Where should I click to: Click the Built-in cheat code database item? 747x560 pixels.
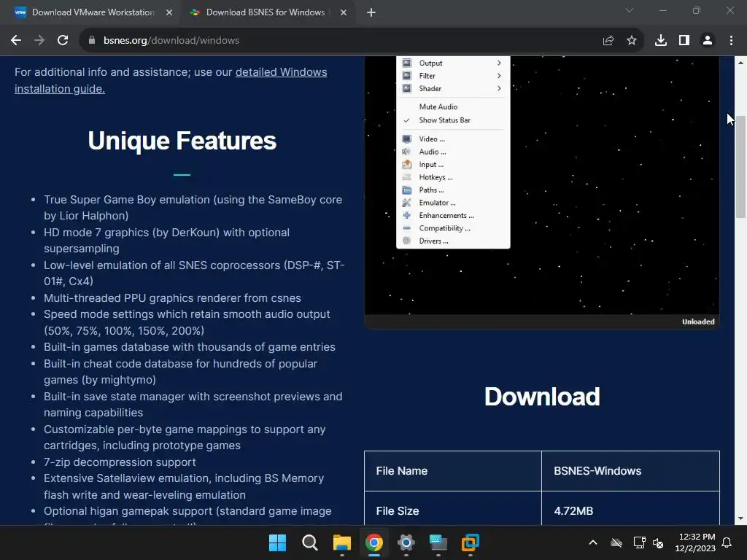coord(181,372)
